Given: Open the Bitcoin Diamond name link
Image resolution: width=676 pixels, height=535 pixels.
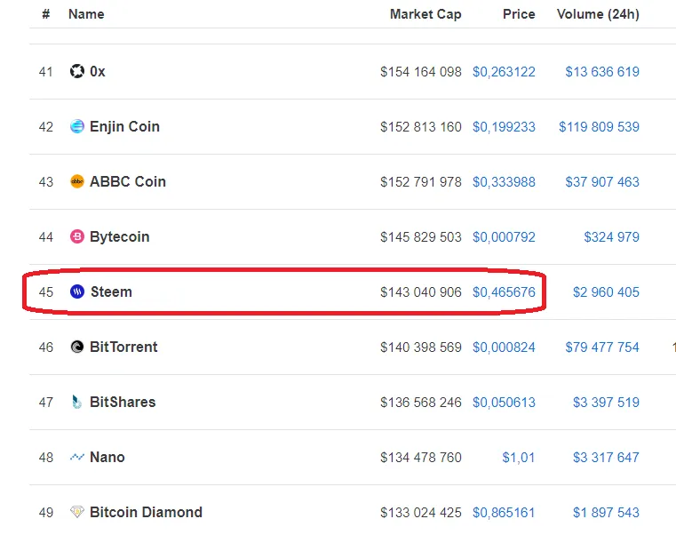Looking at the screenshot, I should tap(147, 512).
